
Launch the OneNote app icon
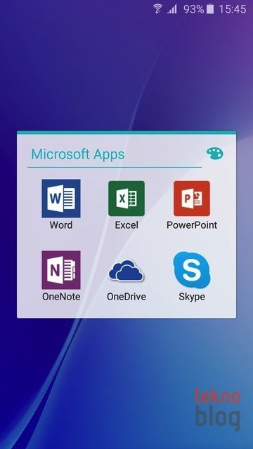61,270
